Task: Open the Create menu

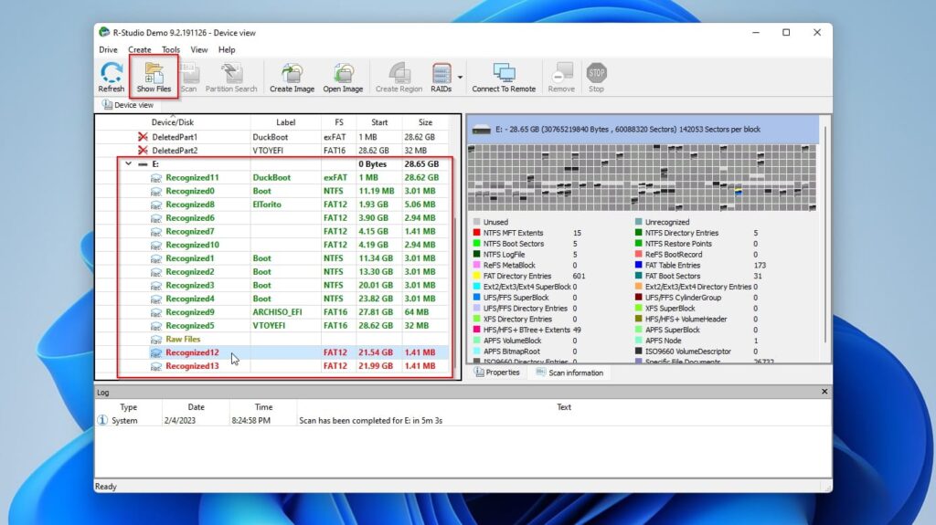Action: [x=140, y=49]
